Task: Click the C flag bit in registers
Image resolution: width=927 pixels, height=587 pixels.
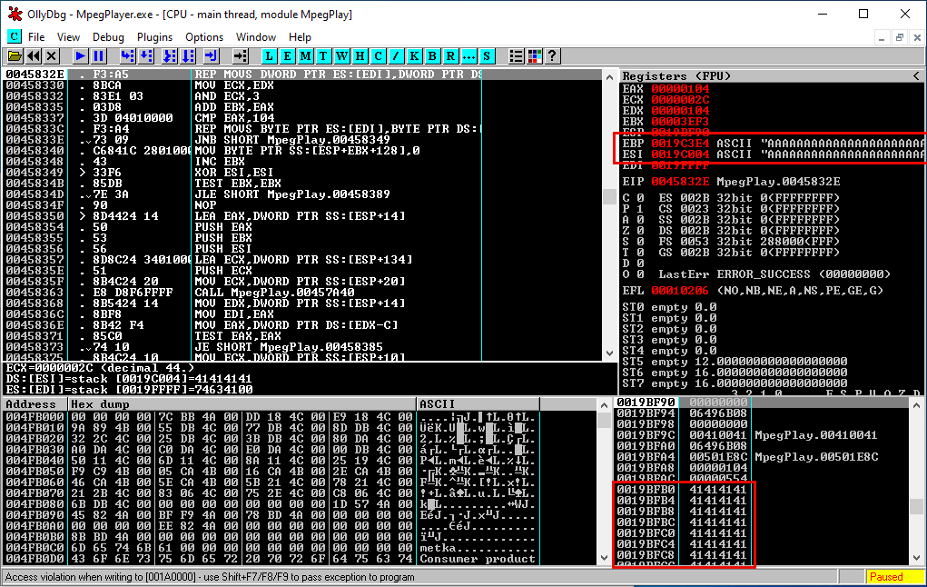Action: pyautogui.click(x=640, y=198)
